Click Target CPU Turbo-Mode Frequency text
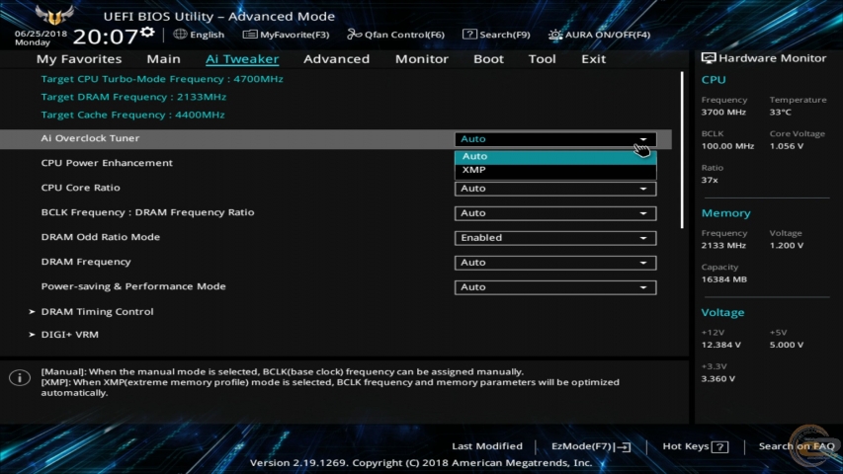Viewport: 843px width, 474px height. click(162, 79)
